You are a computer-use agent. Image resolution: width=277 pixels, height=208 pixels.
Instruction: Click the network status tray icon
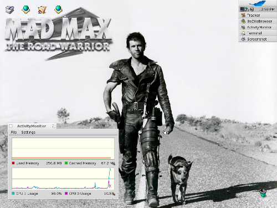pos(247,9)
